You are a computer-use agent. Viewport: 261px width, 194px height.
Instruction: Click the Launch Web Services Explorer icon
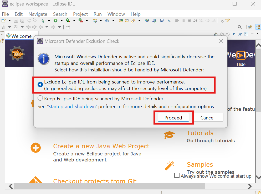(155, 21)
